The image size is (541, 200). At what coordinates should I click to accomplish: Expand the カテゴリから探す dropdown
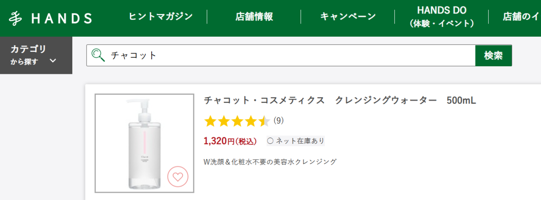[x=36, y=55]
